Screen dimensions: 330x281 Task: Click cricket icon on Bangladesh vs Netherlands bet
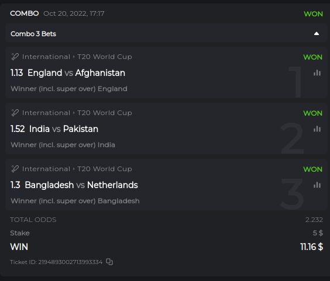click(x=15, y=169)
